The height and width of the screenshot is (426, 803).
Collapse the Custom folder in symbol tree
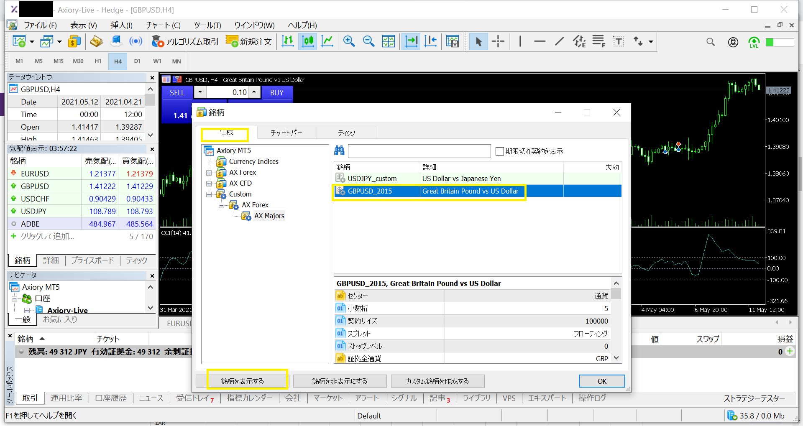tap(209, 194)
